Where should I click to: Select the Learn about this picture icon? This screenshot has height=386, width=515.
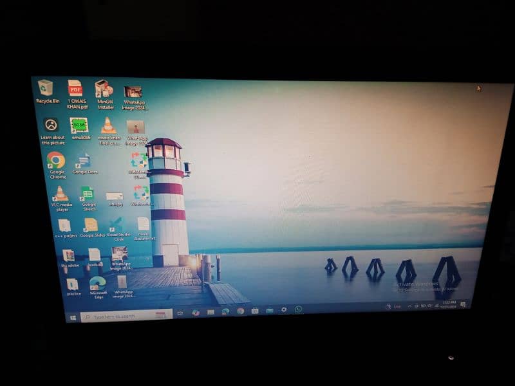pyautogui.click(x=52, y=131)
